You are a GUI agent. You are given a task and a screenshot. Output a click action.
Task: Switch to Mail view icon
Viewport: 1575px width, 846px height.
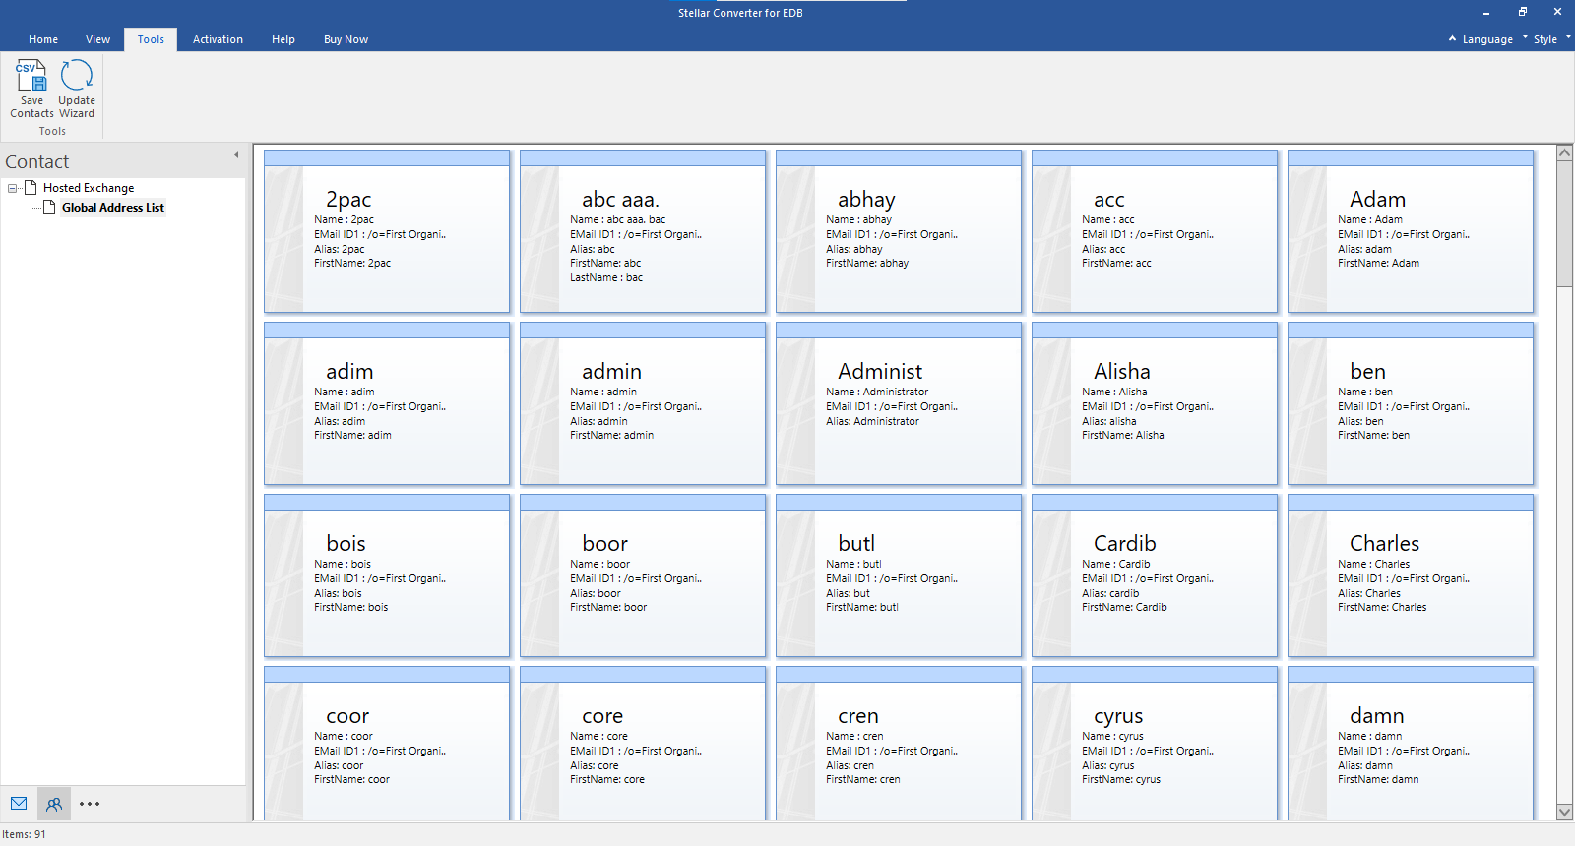(19, 804)
